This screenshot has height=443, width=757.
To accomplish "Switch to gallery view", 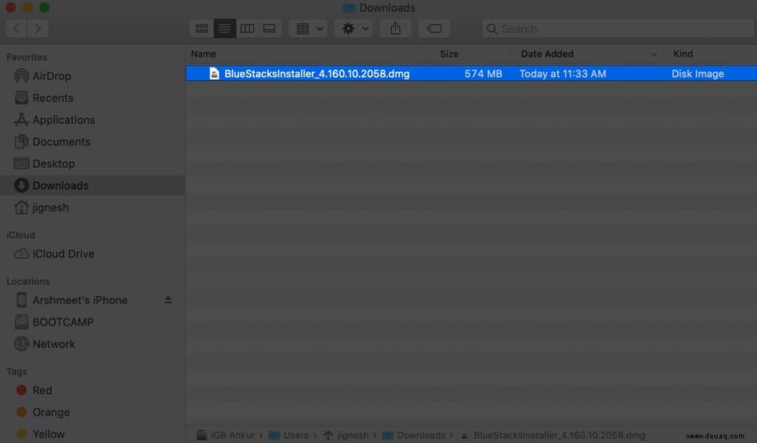I will (269, 29).
